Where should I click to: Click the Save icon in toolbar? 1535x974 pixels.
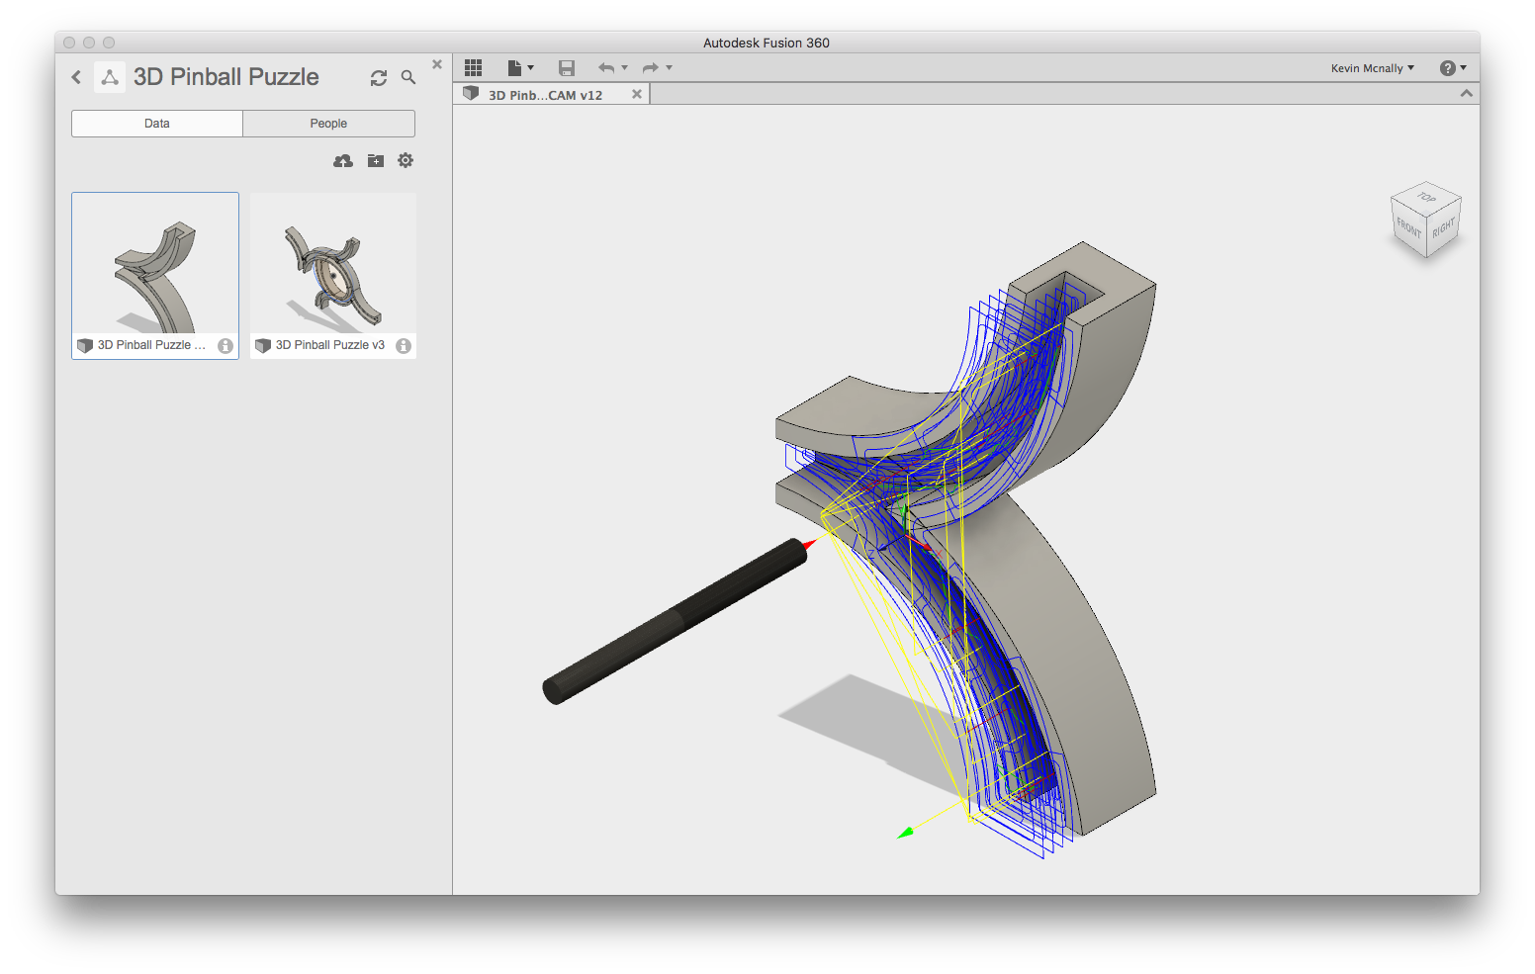click(567, 67)
